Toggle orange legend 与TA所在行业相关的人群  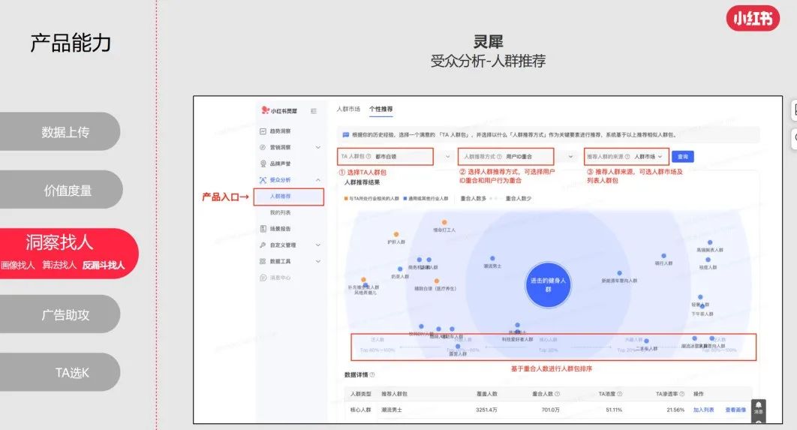pos(374,199)
